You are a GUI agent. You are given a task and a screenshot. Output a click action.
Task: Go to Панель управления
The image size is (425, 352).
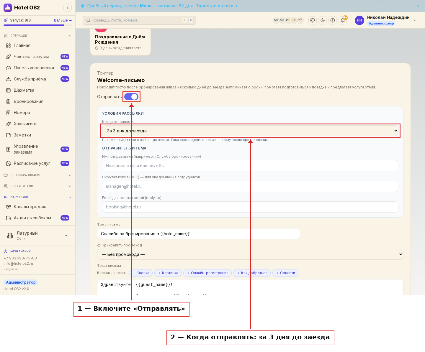pyautogui.click(x=38, y=68)
